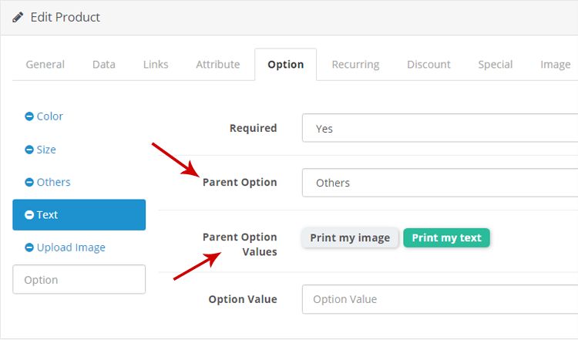Click the minus icon on Text item
The height and width of the screenshot is (340, 578).
[29, 214]
